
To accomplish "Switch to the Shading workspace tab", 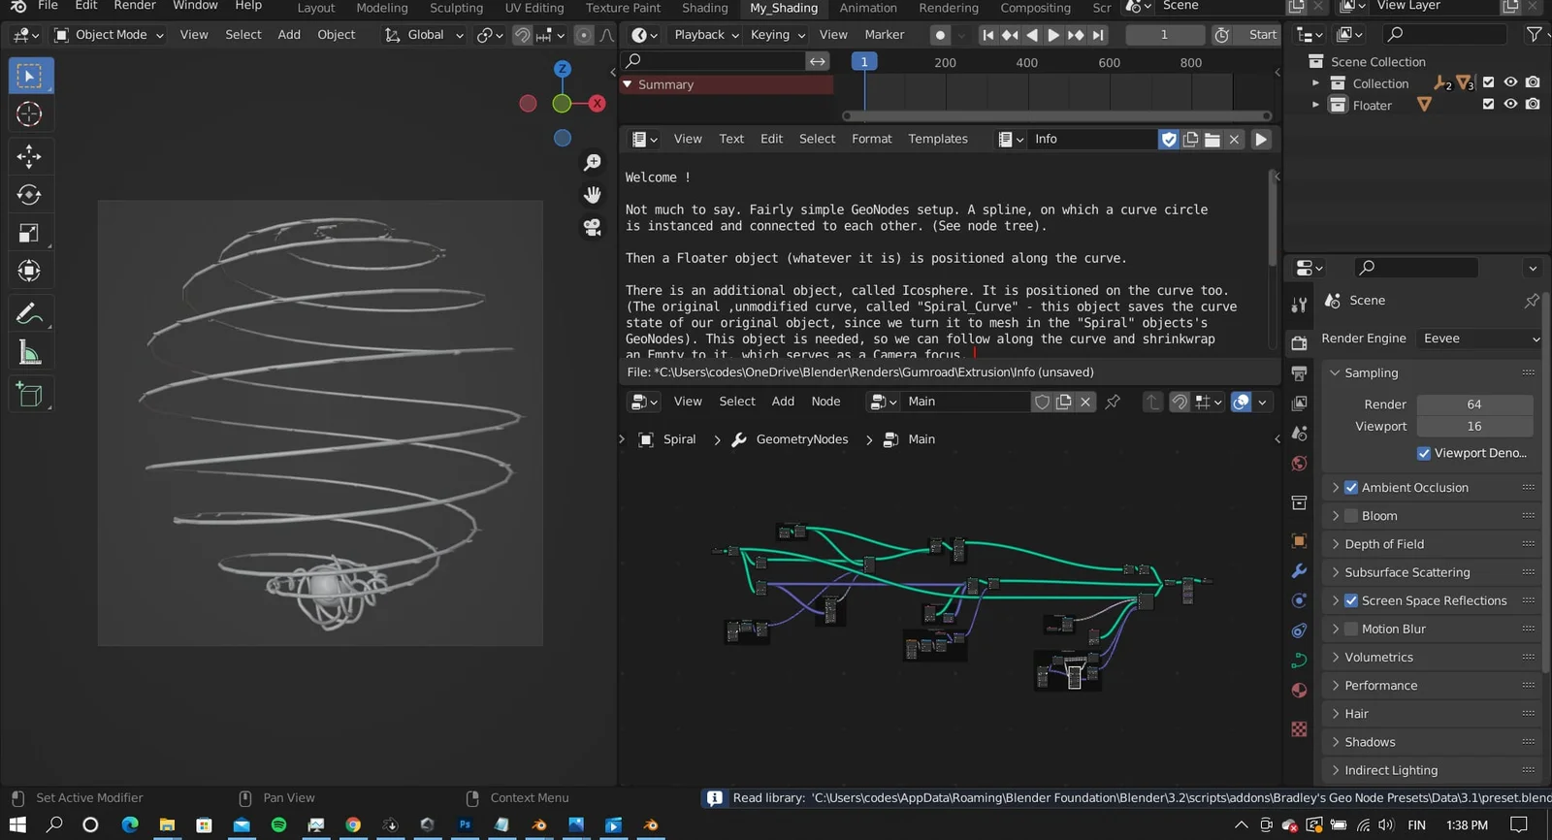I will tap(704, 8).
